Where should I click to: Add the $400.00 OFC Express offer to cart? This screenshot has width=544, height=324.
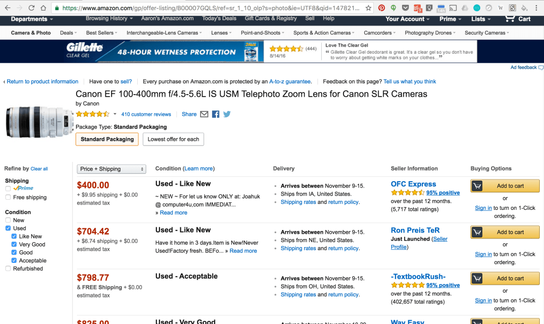point(505,186)
